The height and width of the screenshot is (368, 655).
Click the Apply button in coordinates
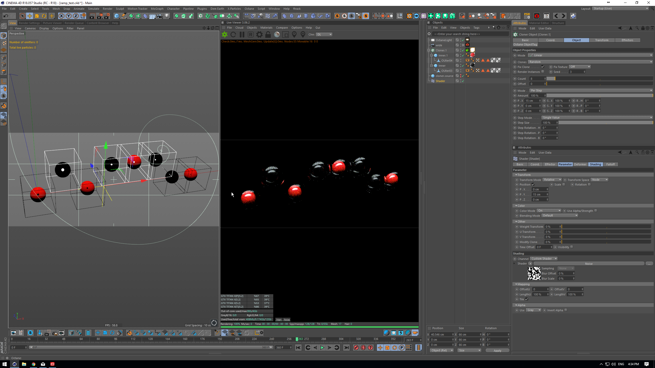[x=497, y=351]
